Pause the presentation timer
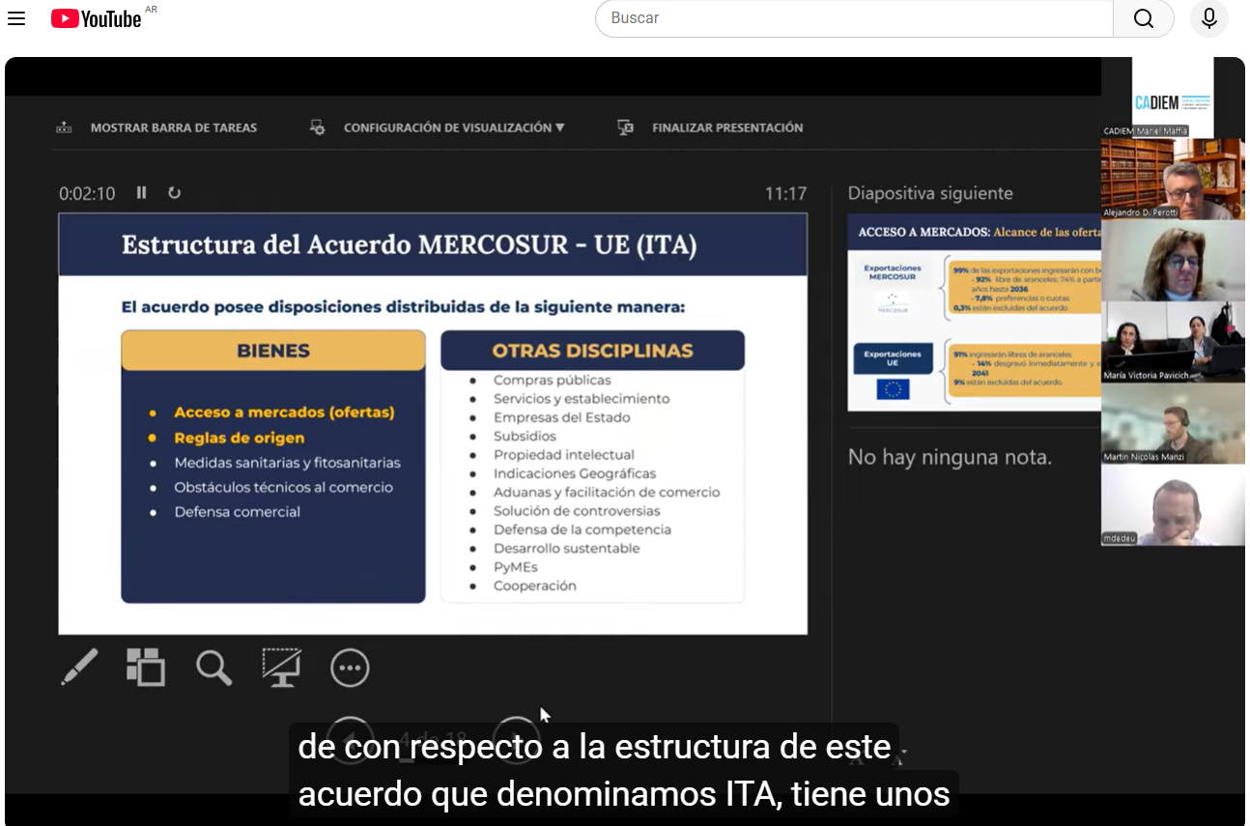 click(x=141, y=192)
